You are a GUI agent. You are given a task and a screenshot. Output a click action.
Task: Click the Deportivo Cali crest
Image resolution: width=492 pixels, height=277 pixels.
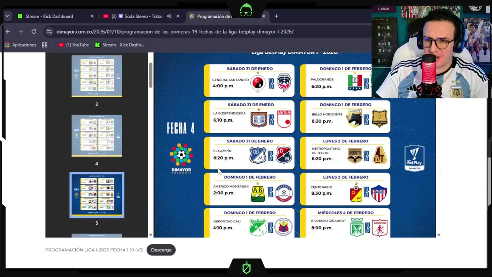click(258, 227)
